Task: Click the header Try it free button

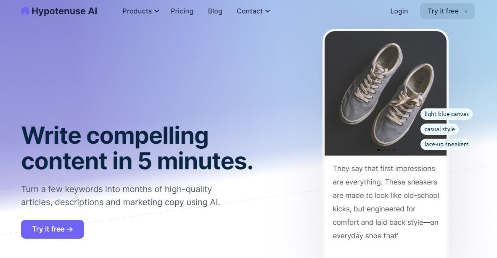Action: coord(447,11)
